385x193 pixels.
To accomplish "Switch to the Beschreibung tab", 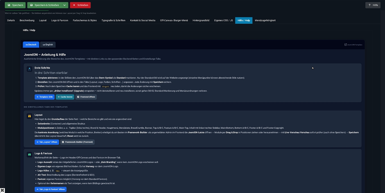I will tap(27, 20).
